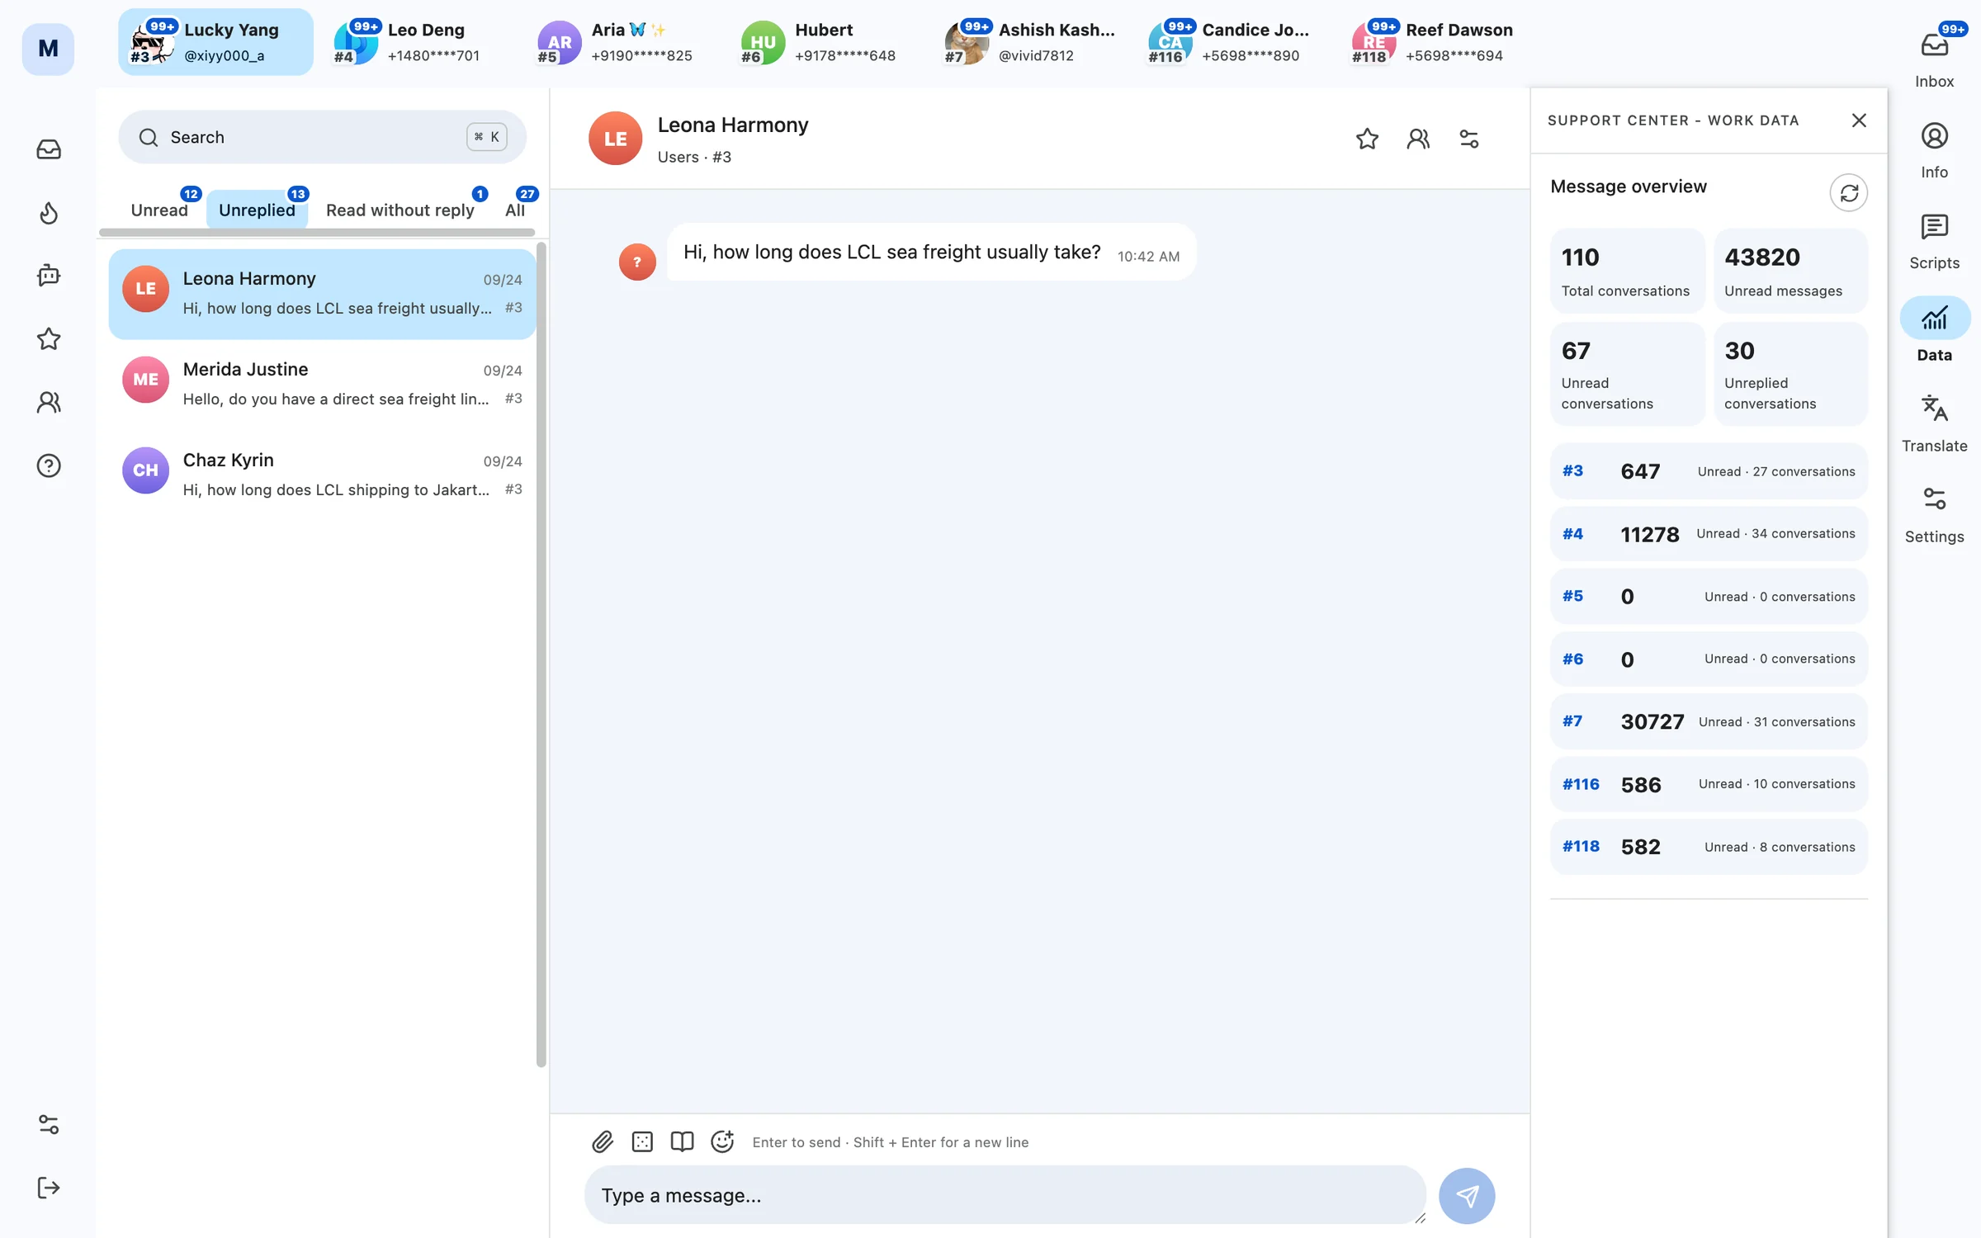Switch to Ashish Kash account #7
Screen dimensions: 1981x1238
pyautogui.click(x=1030, y=42)
